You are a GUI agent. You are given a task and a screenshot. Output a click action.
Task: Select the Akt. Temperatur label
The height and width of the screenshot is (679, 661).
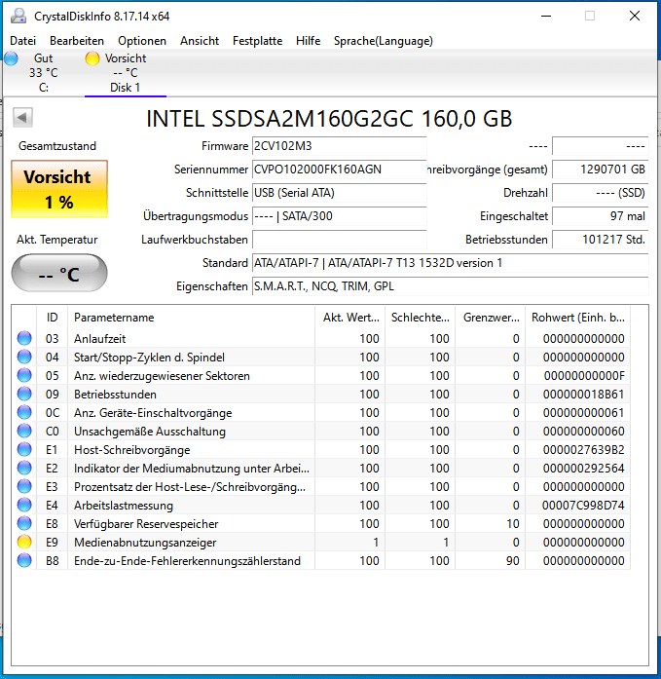(x=57, y=240)
